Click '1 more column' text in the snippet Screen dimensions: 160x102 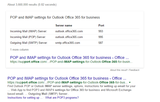[x=19, y=50]
